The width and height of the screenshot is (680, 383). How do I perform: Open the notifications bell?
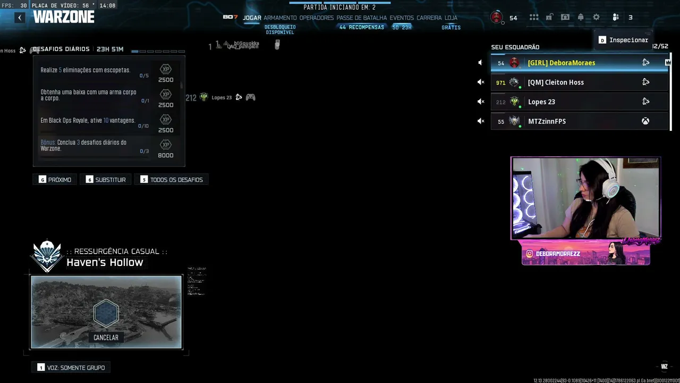point(581,18)
